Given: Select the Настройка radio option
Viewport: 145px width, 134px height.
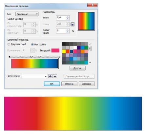Looking at the screenshot, I should click(32, 44).
